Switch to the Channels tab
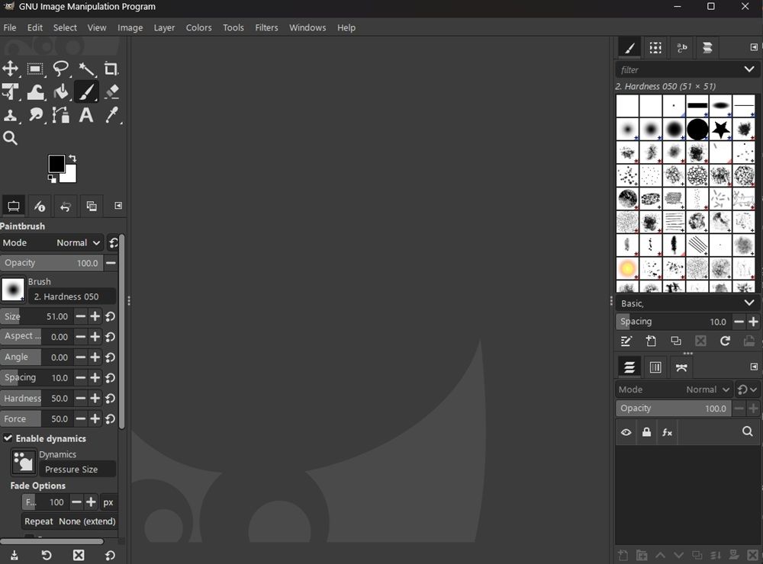 (x=655, y=367)
